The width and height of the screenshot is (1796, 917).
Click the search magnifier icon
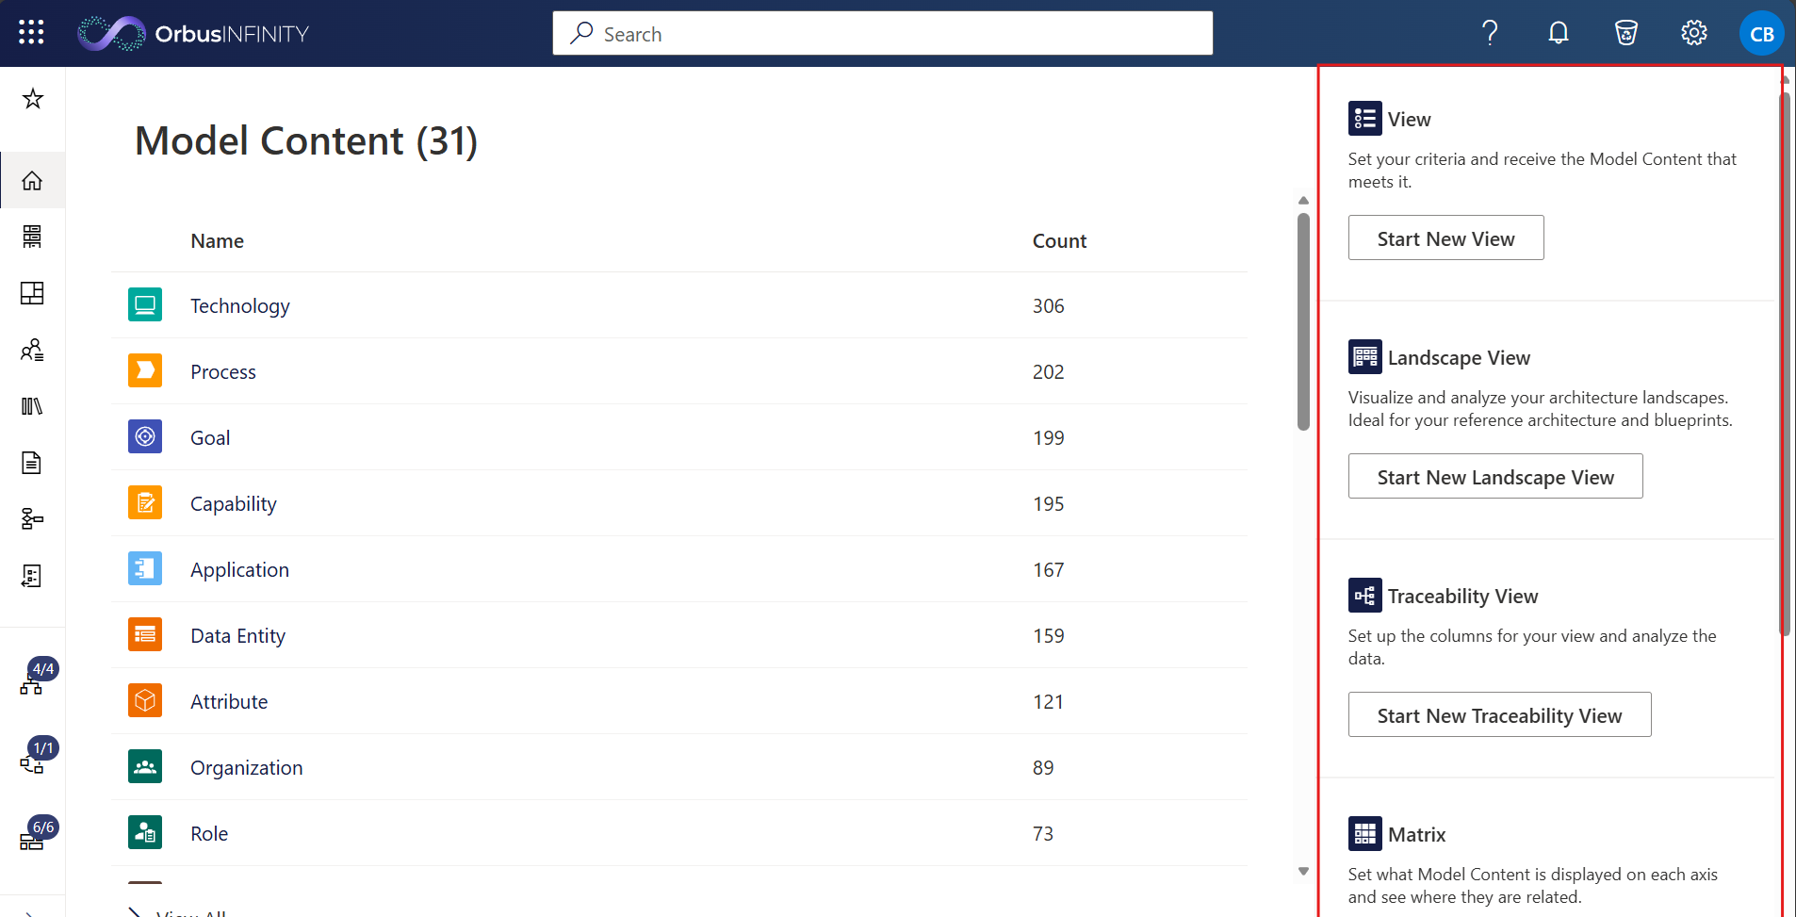coord(581,33)
